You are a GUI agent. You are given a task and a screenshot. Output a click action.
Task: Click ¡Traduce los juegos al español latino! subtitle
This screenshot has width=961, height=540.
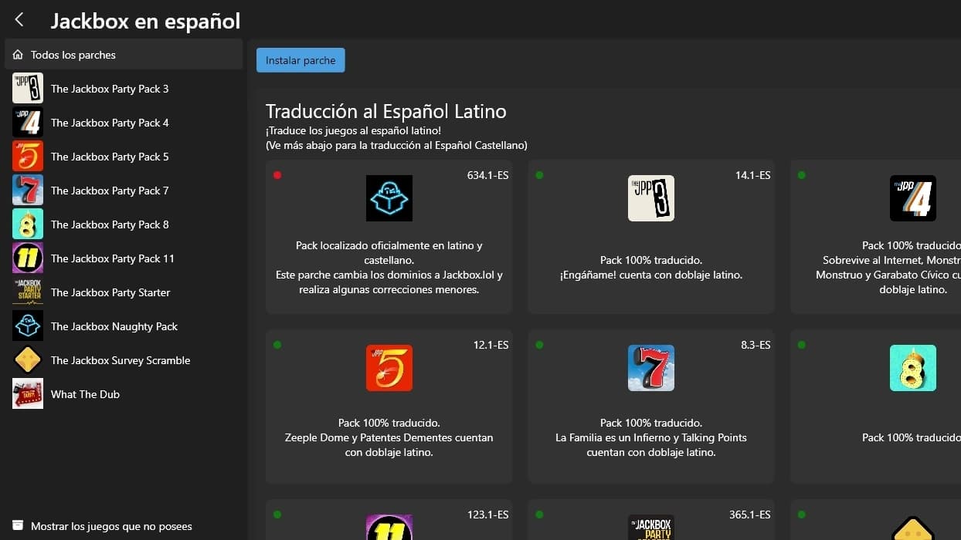353,130
